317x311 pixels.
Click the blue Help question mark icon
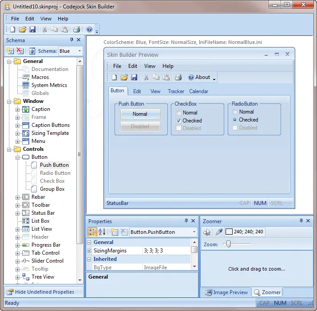(89, 30)
